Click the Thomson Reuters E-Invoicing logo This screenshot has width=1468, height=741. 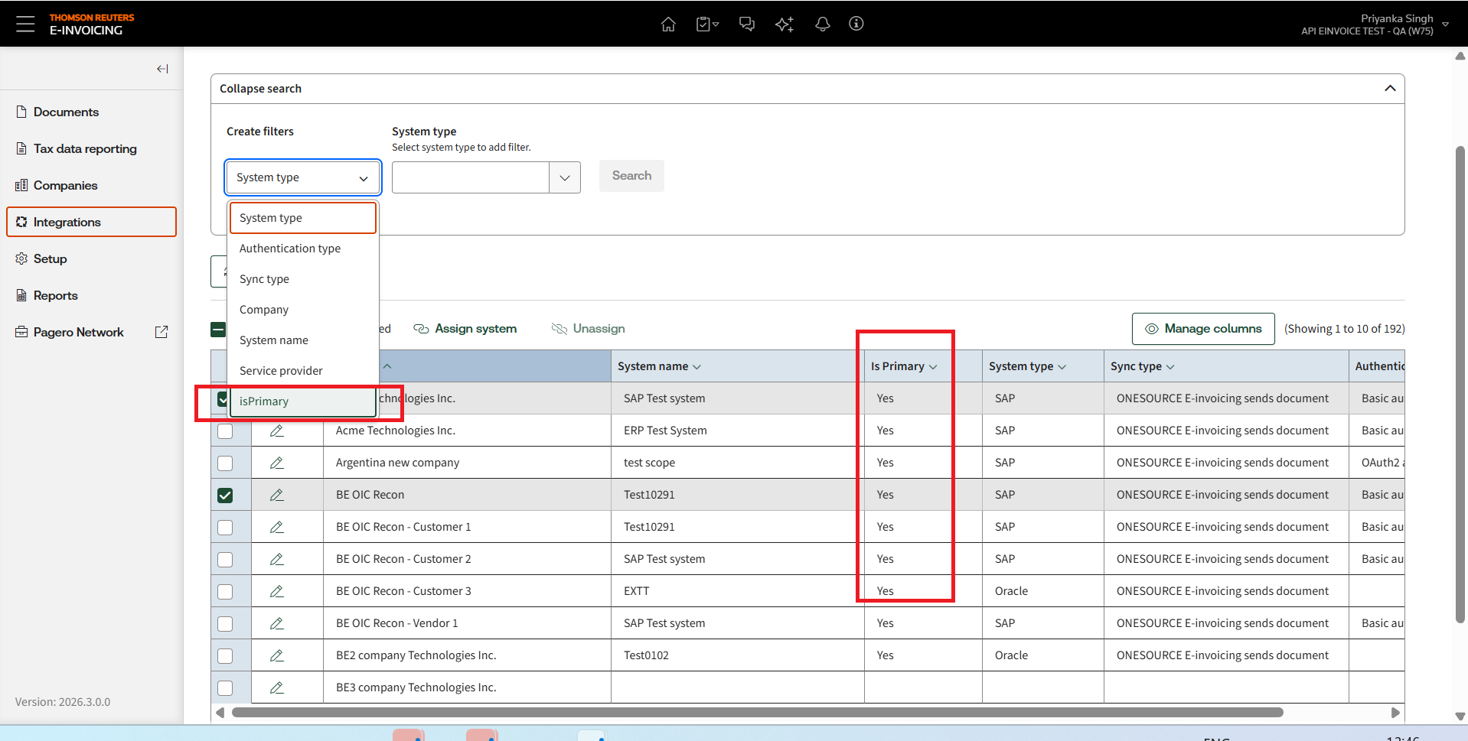click(92, 24)
